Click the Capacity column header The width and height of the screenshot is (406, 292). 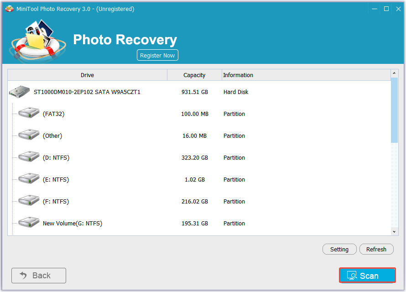[x=194, y=75]
